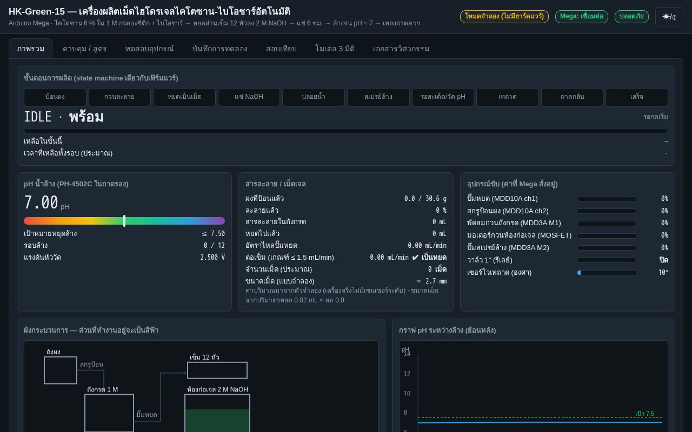Click the ปลอดภัย safety badge
Image resolution: width=692 pixels, height=432 pixels.
pyautogui.click(x=631, y=17)
